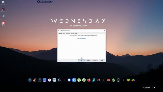This screenshot has height=92, width=163.
Task: Open the Services tab
Action: (x=68, y=33)
